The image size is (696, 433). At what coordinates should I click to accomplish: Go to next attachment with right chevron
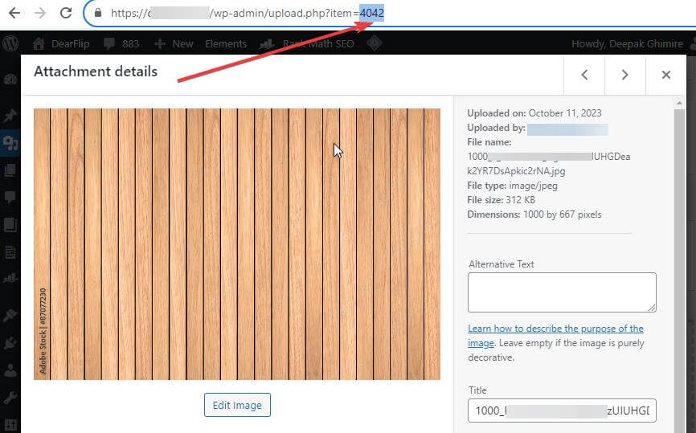(624, 75)
